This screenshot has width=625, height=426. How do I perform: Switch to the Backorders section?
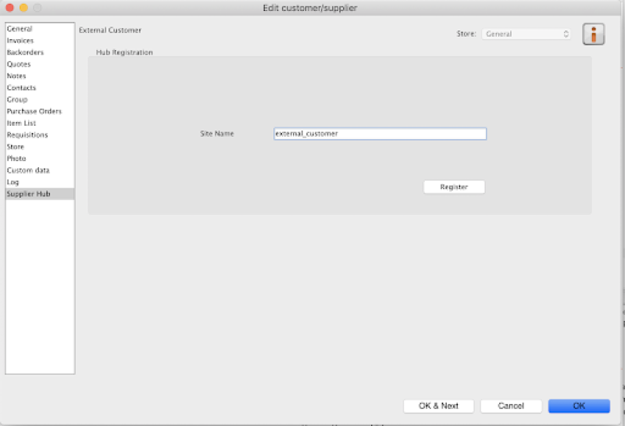[25, 52]
